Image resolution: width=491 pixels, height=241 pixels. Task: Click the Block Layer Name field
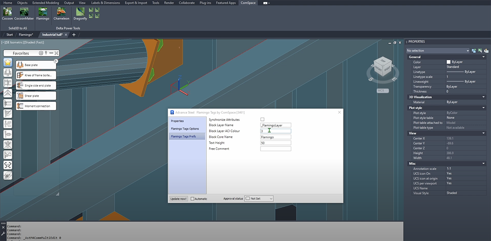[x=275, y=125]
